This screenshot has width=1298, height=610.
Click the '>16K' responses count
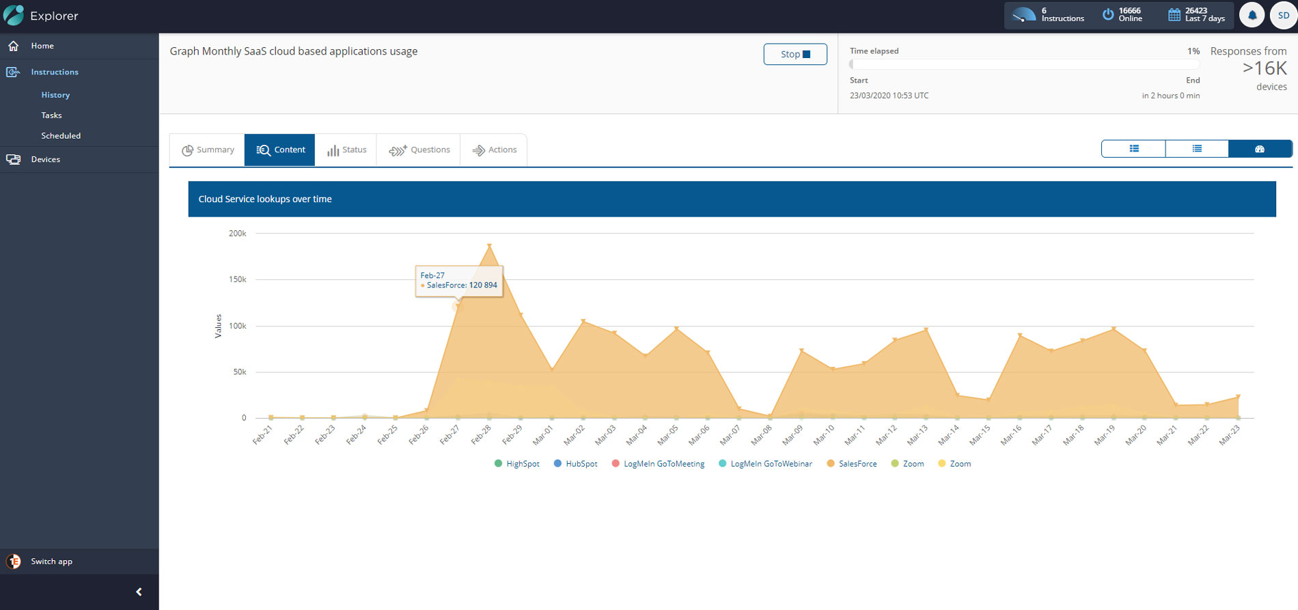pyautogui.click(x=1265, y=68)
